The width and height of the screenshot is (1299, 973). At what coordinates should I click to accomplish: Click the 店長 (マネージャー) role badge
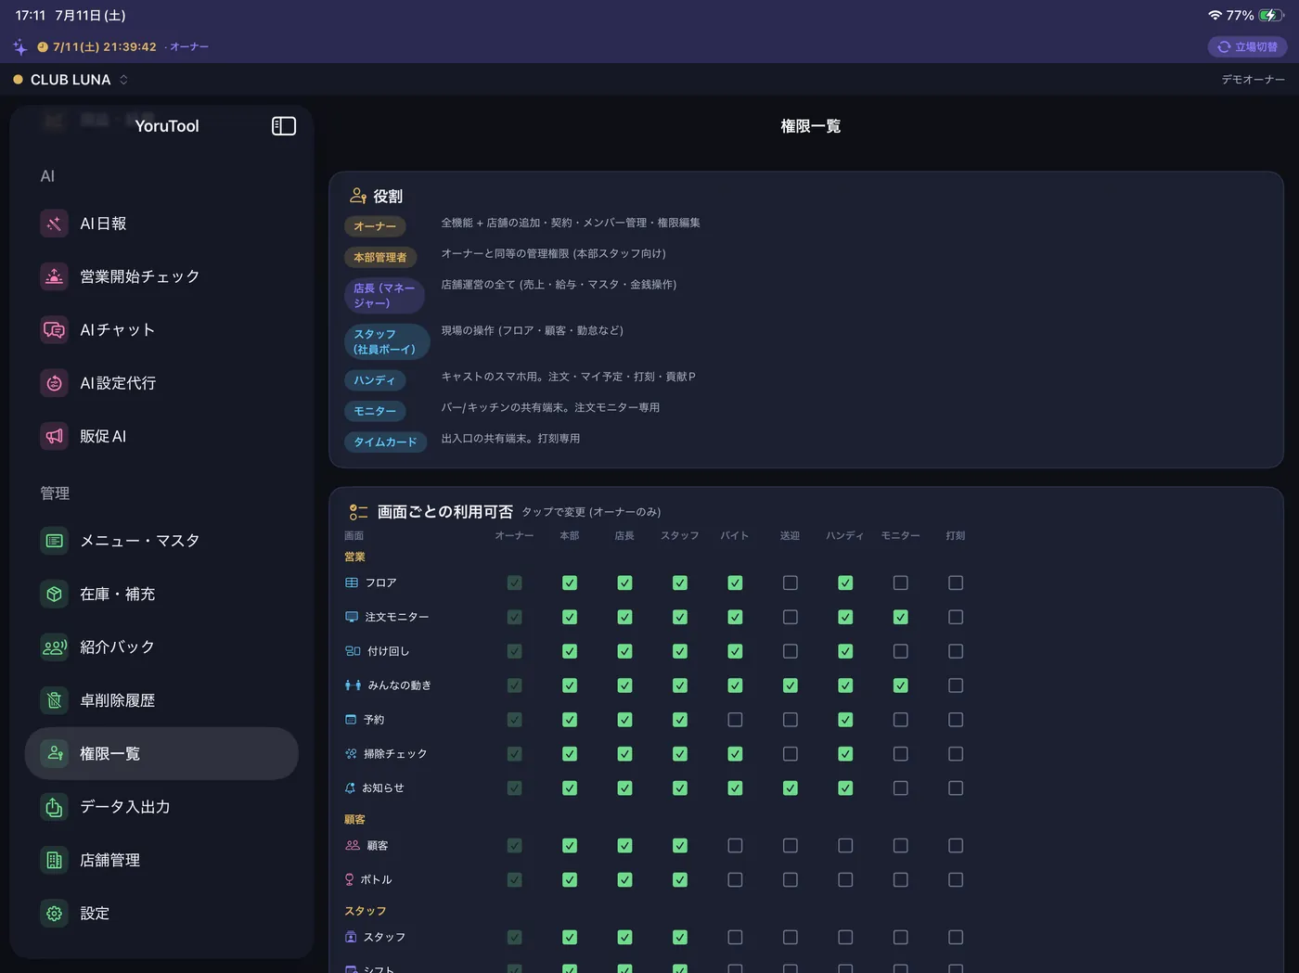pos(384,296)
